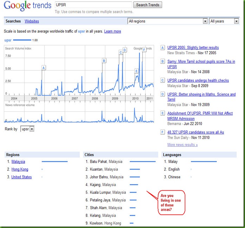Open 'Abolishment Of UPSR, PMR' article link
245x228 pixels.
coord(200,116)
